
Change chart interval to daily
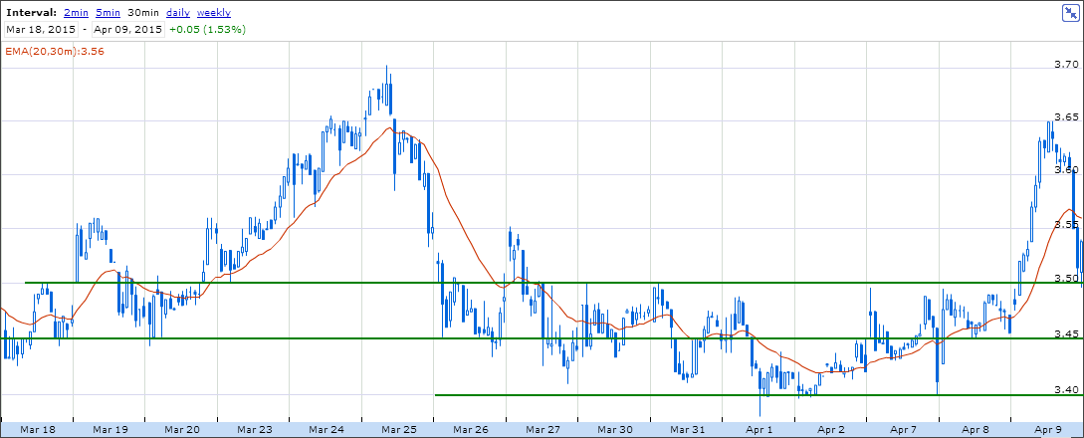point(178,13)
